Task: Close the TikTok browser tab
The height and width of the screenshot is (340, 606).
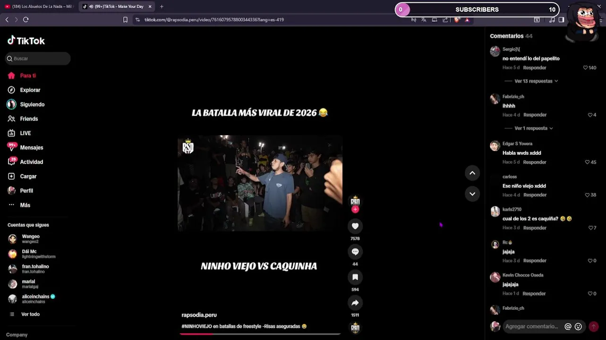Action: pos(150,7)
